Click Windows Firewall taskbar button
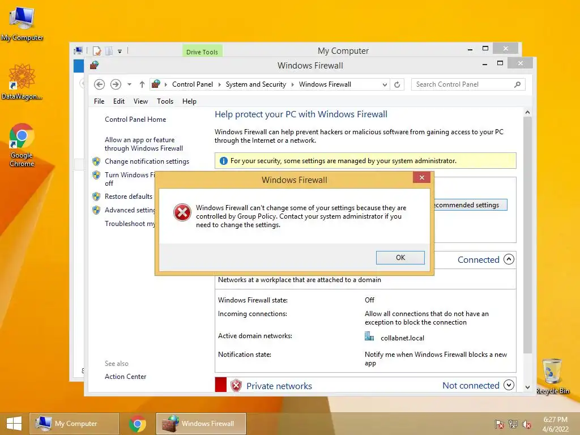Screen dimensions: 580x435 click(201, 424)
